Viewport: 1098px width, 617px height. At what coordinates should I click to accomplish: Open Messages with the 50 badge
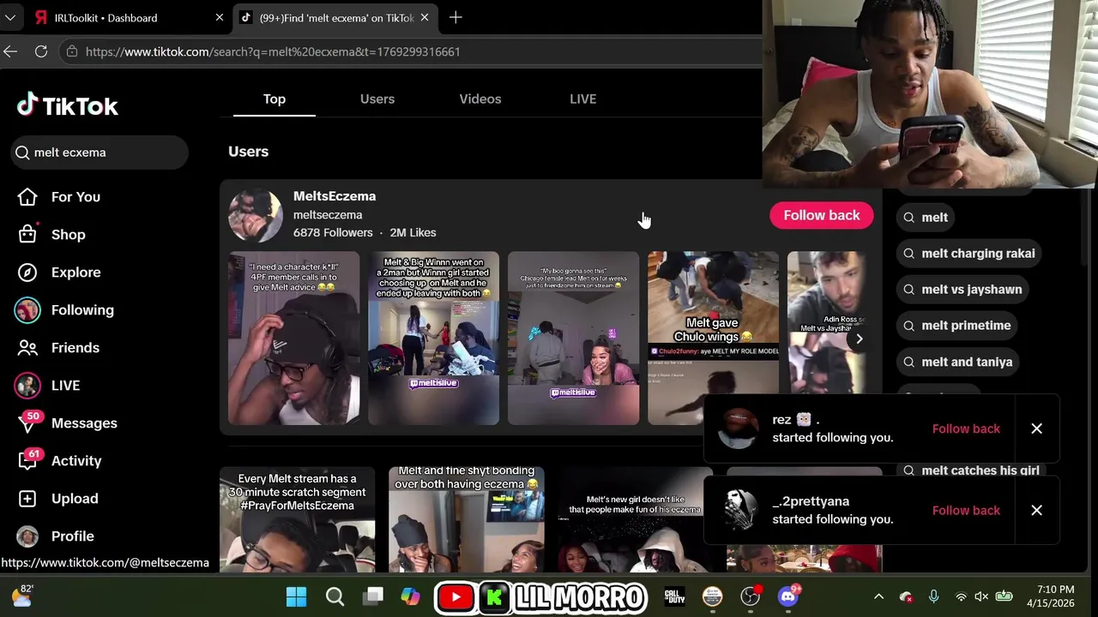67,423
